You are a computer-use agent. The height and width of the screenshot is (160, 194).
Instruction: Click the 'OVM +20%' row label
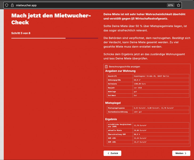pos(112,138)
